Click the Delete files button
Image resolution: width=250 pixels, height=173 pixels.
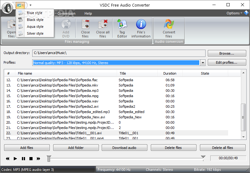(173, 148)
